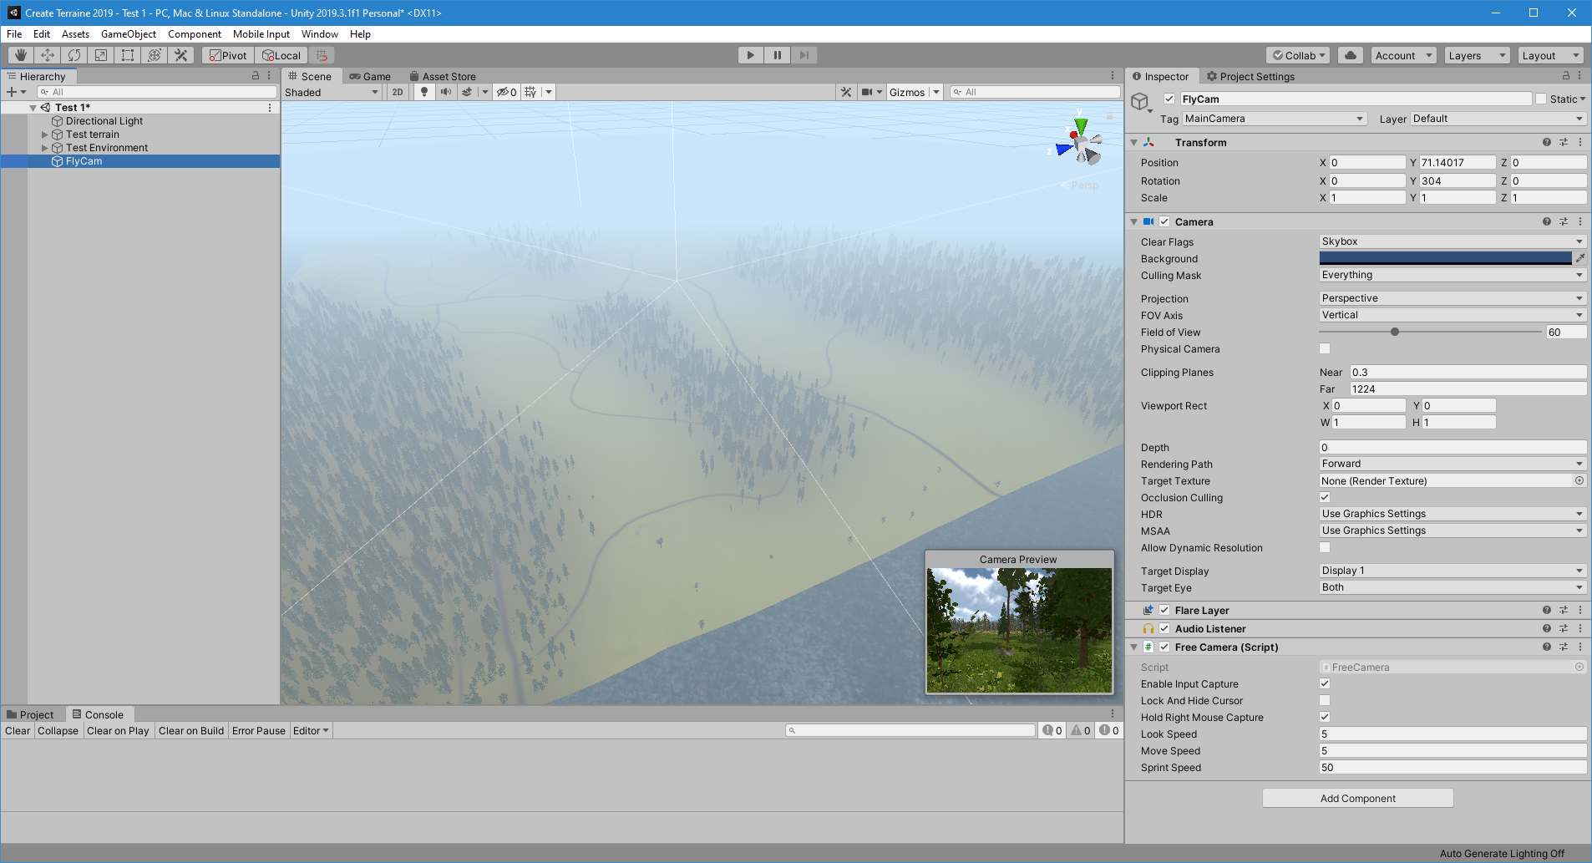Viewport: 1592px width, 863px height.
Task: Toggle the Static checkbox
Action: [1541, 99]
